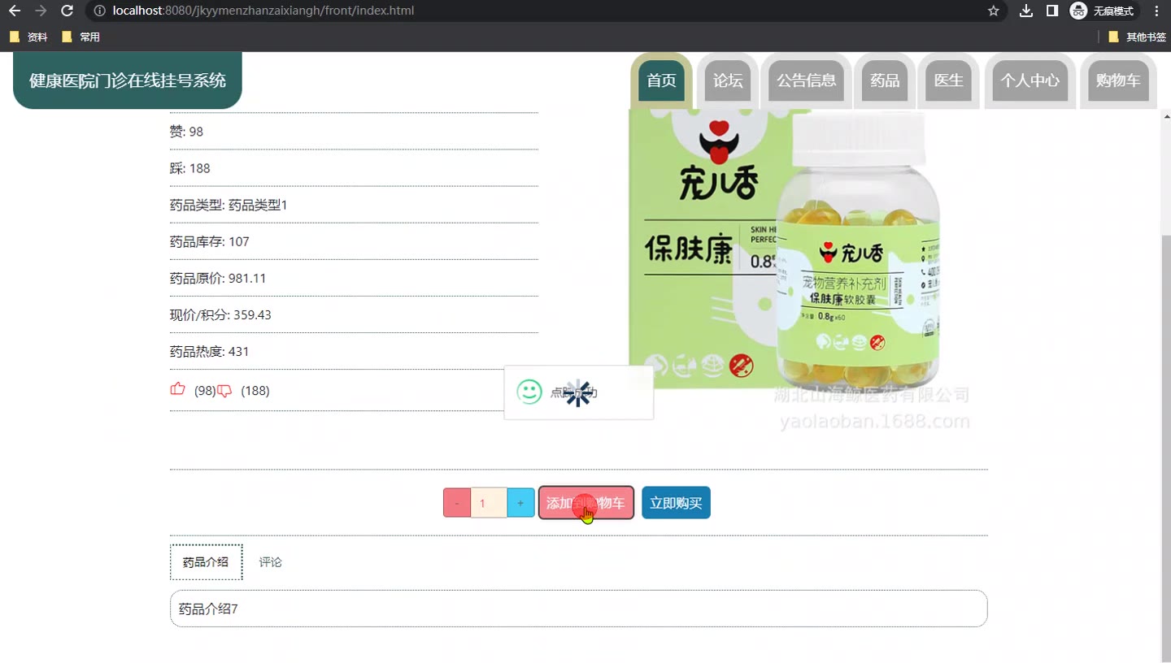Image resolution: width=1171 pixels, height=663 pixels.
Task: Click the 立即购买 button
Action: pyautogui.click(x=676, y=503)
